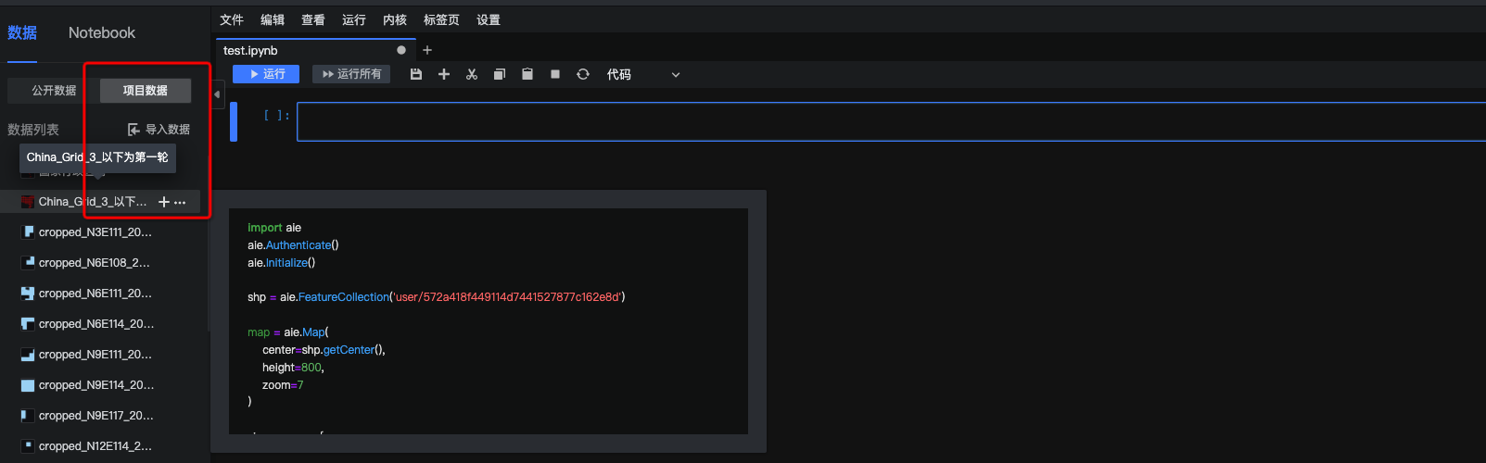
Task: Open the 设置 menu
Action: click(489, 19)
